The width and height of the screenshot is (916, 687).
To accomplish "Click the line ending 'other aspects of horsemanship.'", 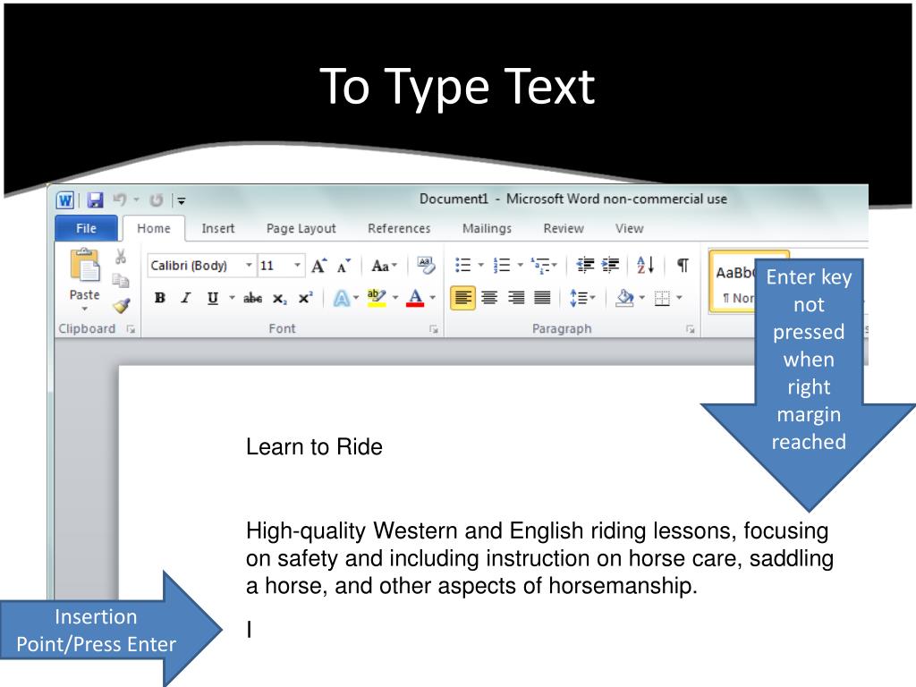I will pos(471,585).
